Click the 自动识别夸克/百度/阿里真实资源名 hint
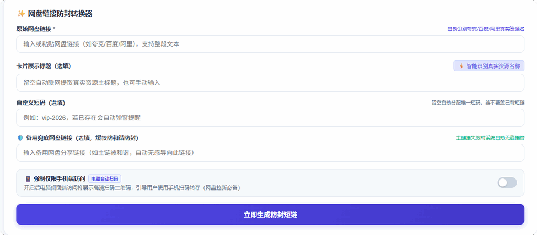This screenshot has width=537, height=235. click(x=486, y=29)
